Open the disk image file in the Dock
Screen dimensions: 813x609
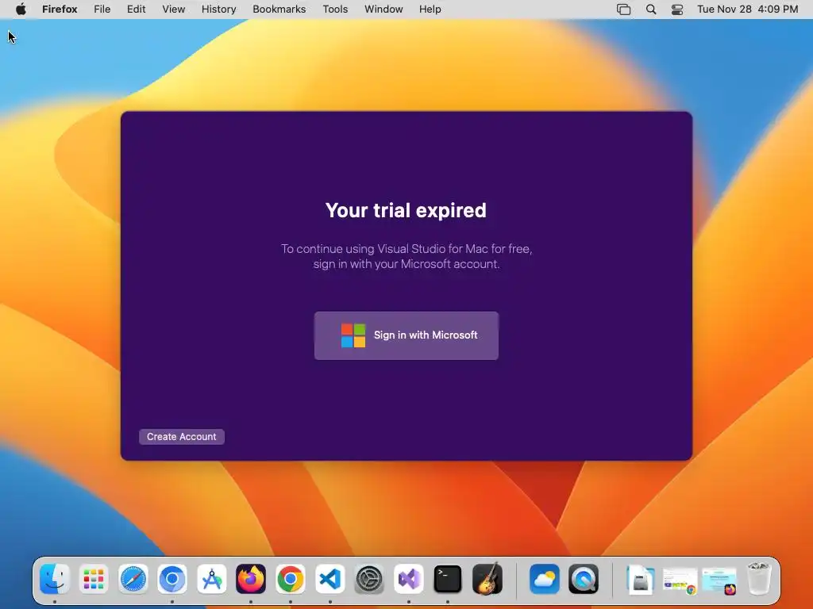click(641, 580)
